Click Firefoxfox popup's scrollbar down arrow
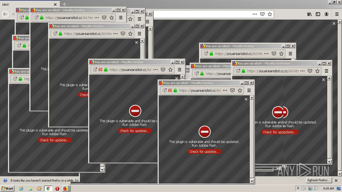This screenshot has height=192, width=342. click(x=329, y=162)
